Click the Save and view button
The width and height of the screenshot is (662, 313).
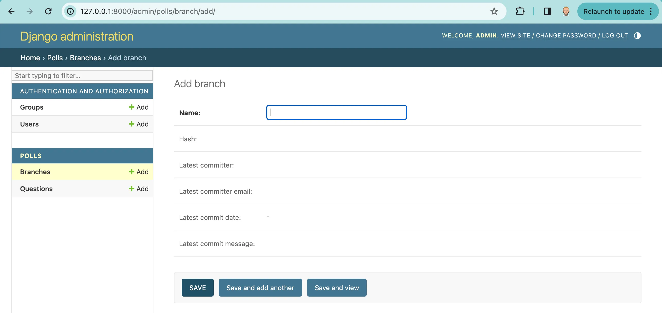(336, 288)
